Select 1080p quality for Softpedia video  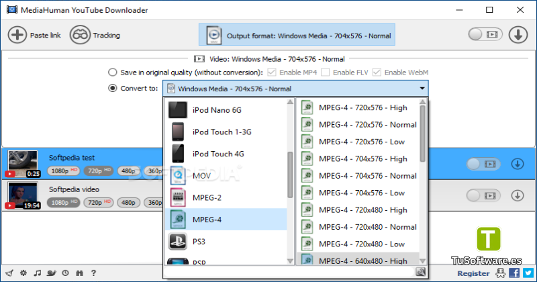[x=63, y=203]
